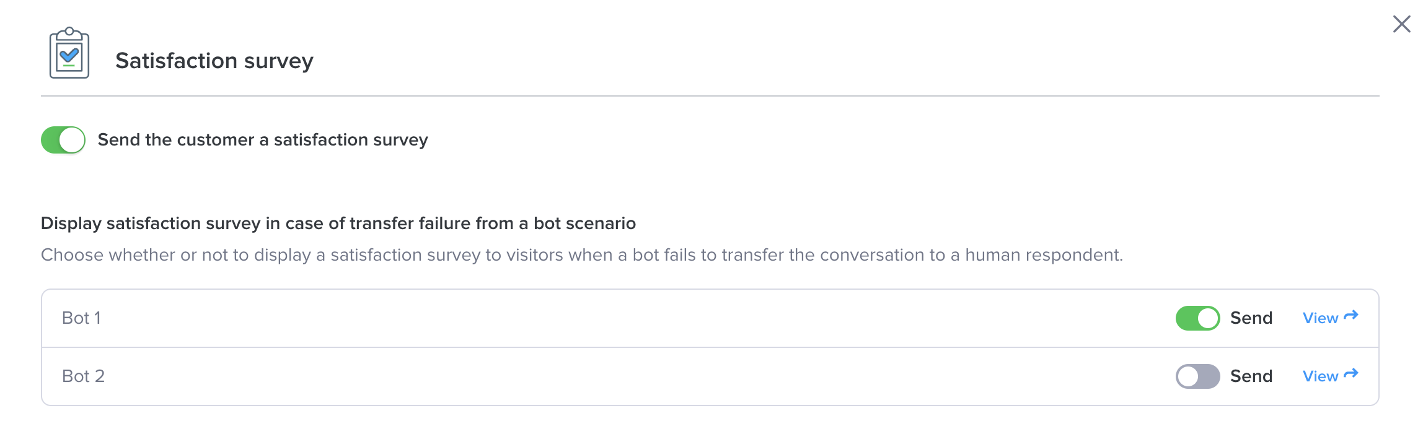
Task: Enable the Send toggle for Bot 2
Action: [1197, 376]
